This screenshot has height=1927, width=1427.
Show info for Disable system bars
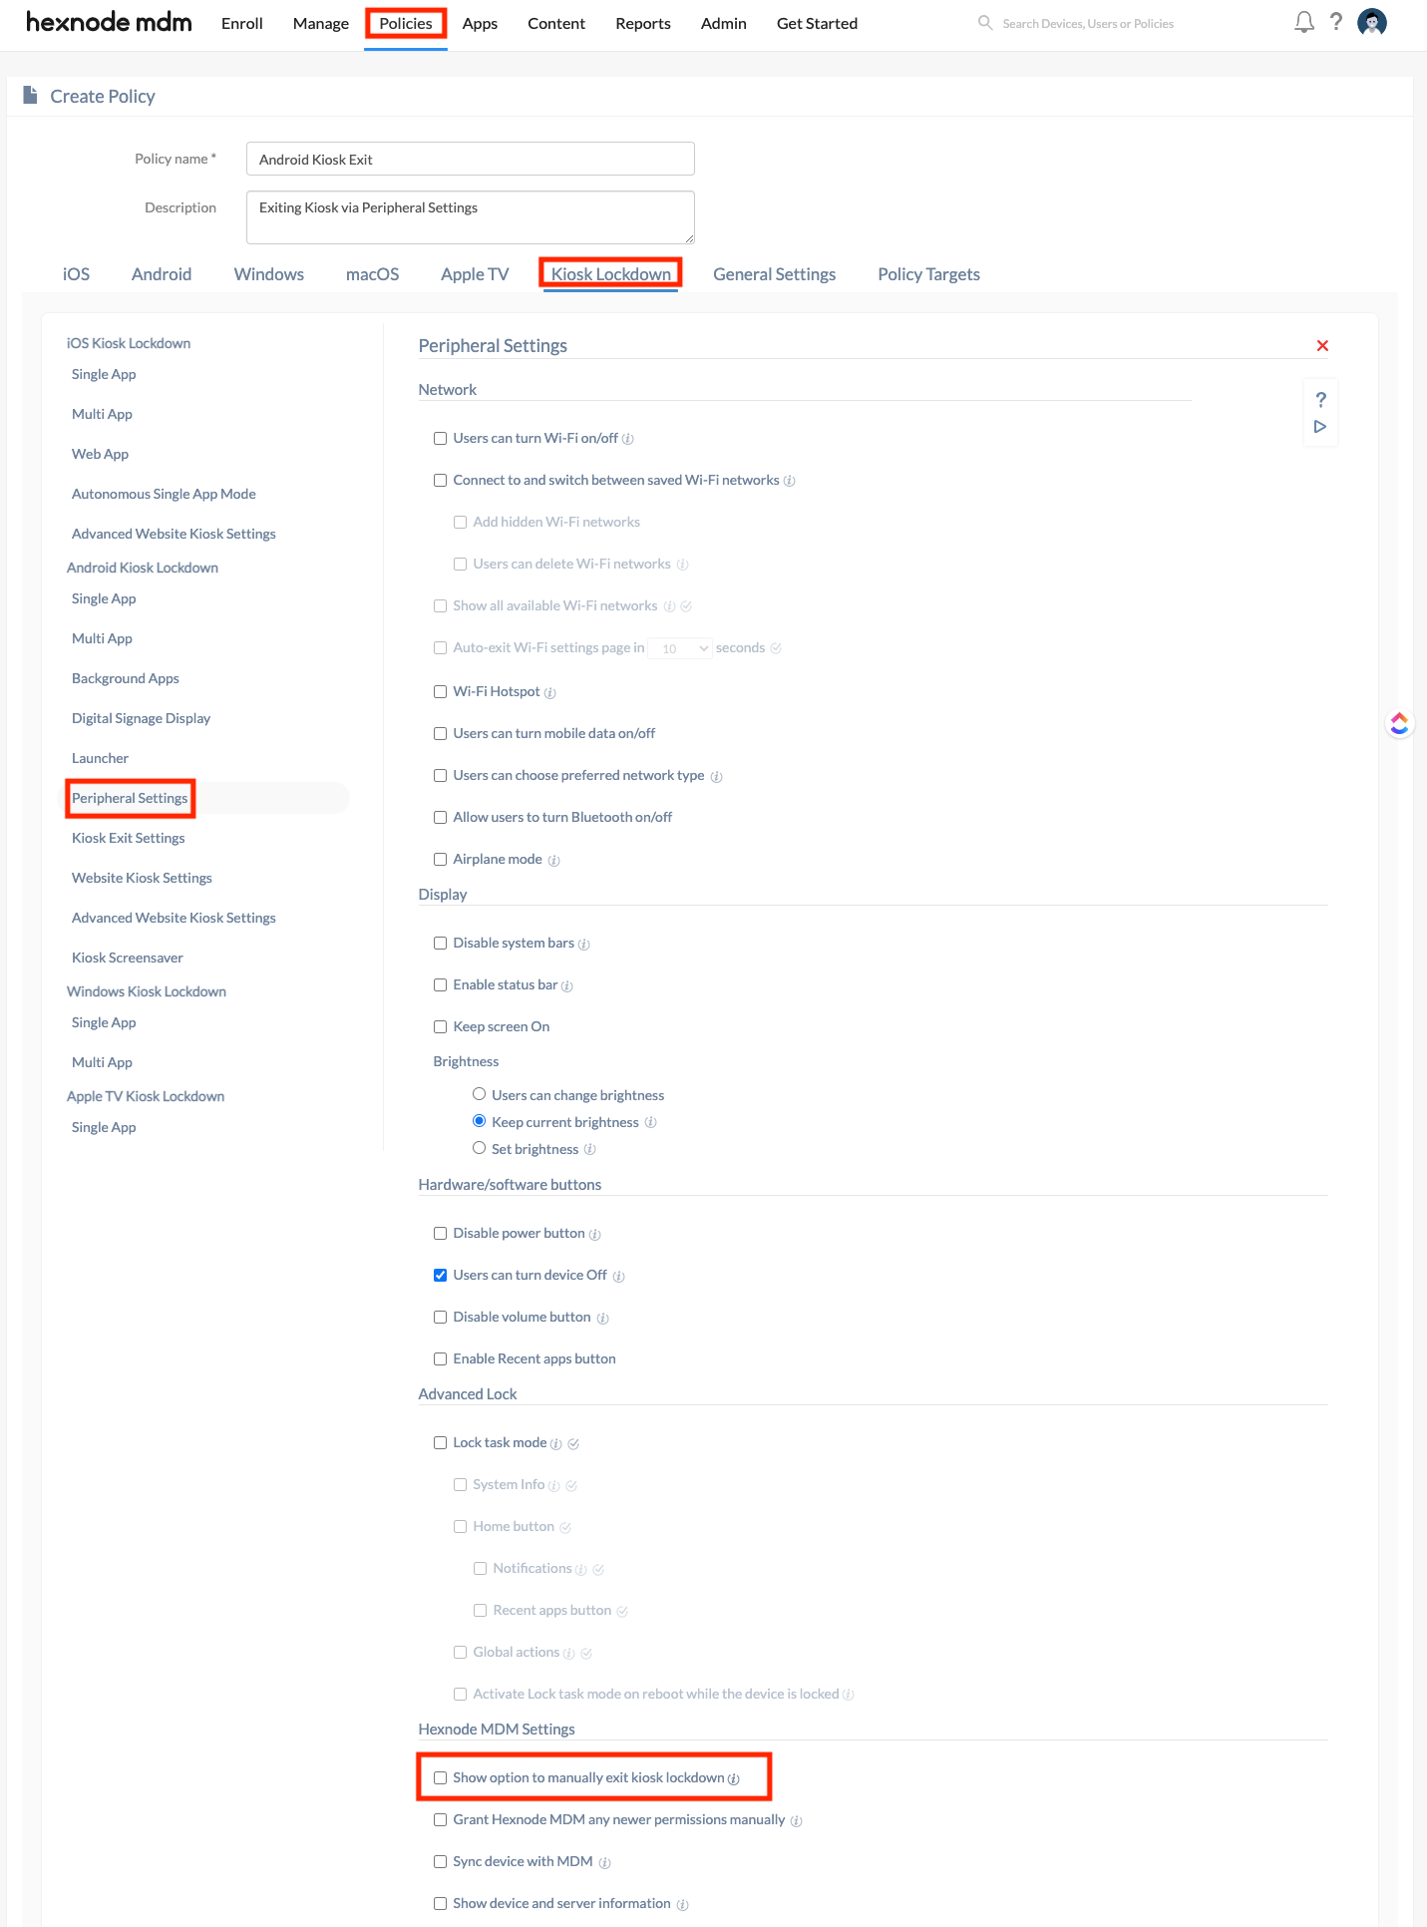point(583,944)
